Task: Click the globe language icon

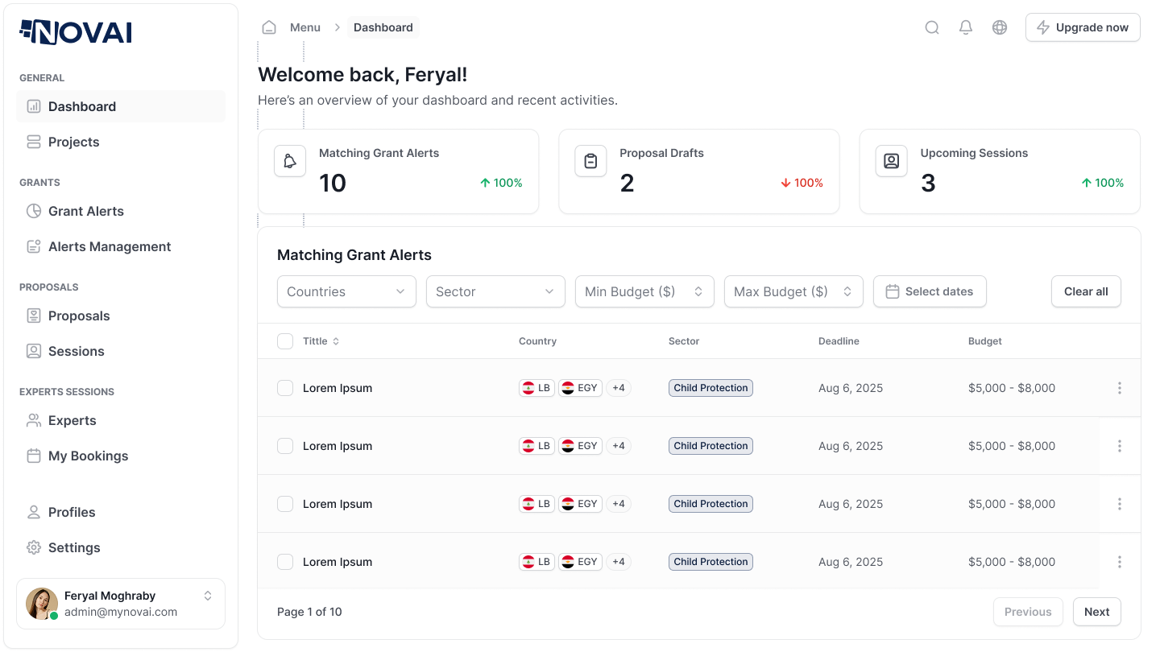Action: [1000, 27]
